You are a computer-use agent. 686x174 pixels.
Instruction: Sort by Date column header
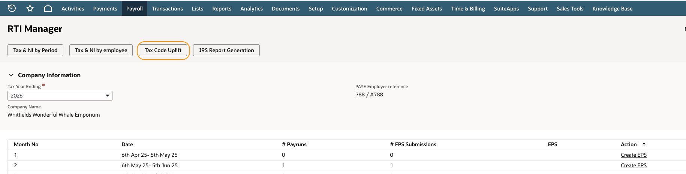[127, 144]
